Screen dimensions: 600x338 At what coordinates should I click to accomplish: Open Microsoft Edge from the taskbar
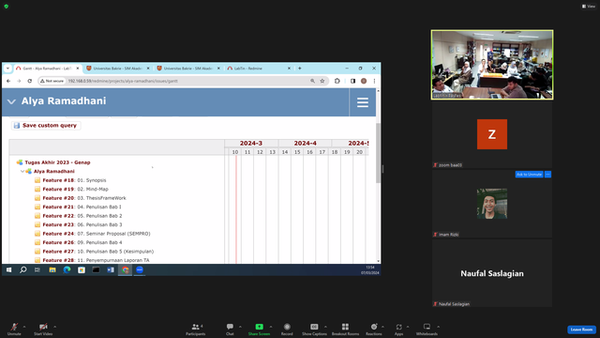67,269
